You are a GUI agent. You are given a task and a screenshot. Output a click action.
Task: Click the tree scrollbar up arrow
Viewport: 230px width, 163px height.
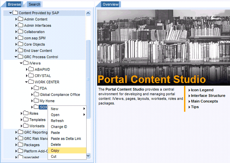88,13
